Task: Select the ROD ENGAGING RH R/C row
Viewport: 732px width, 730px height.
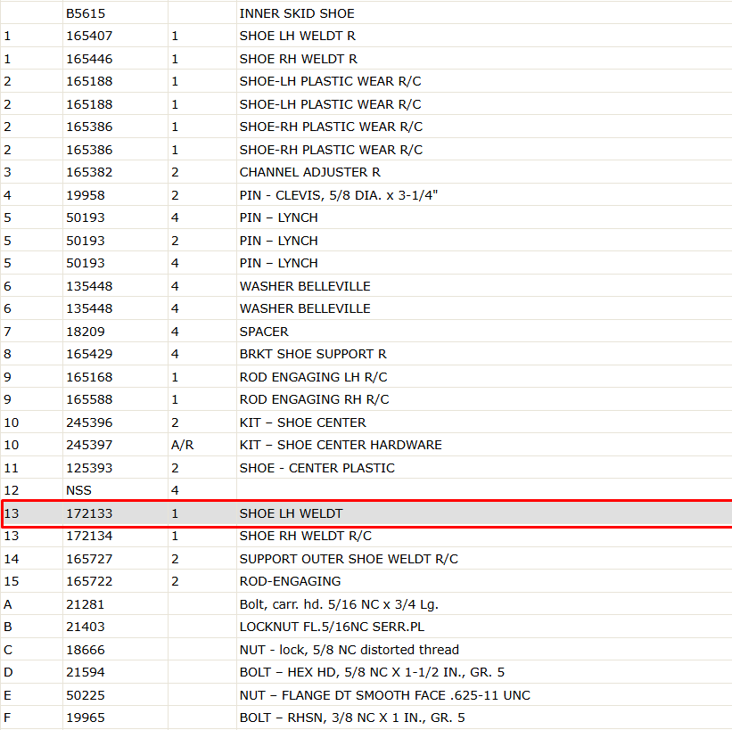Action: point(366,399)
